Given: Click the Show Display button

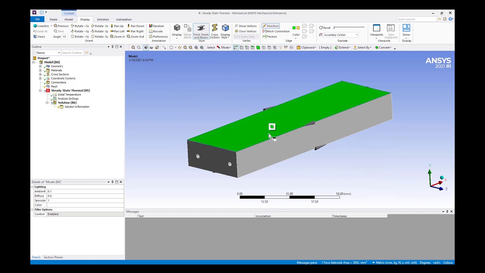Looking at the screenshot, I should pyautogui.click(x=406, y=31).
